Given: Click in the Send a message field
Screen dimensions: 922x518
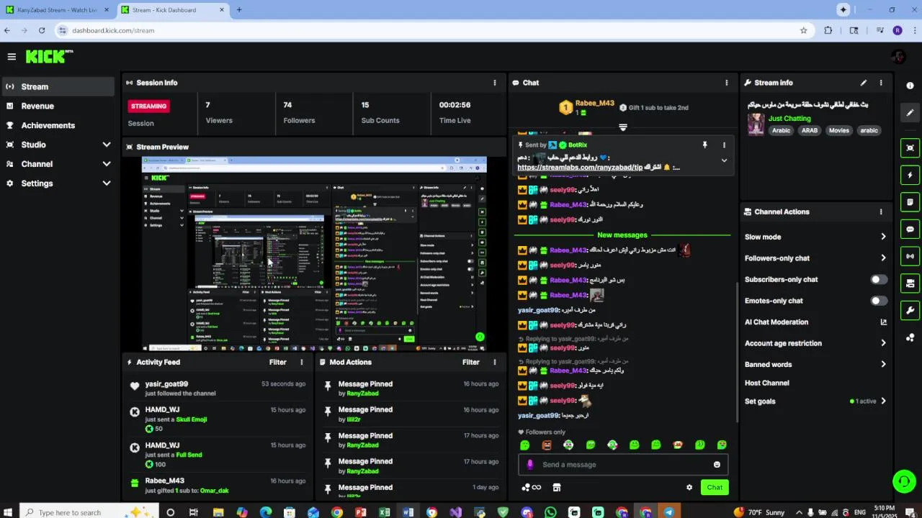Looking at the screenshot, I should click(x=623, y=465).
